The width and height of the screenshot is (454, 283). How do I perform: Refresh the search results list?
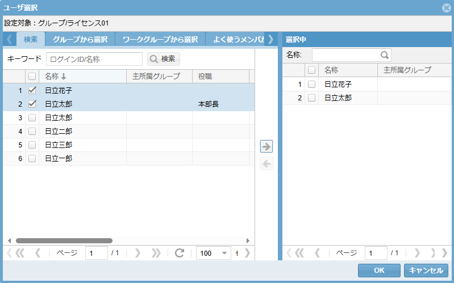point(180,253)
